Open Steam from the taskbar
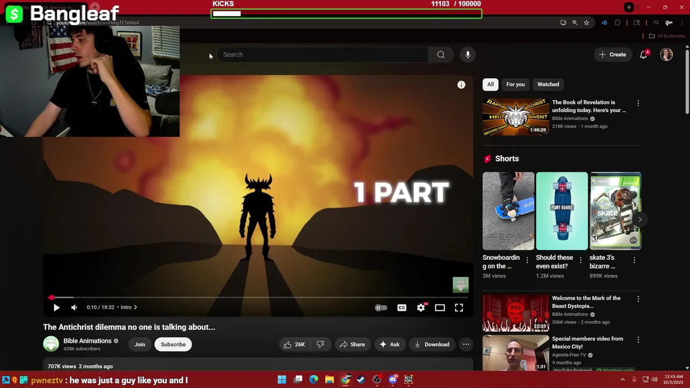This screenshot has width=690, height=388. 361,380
